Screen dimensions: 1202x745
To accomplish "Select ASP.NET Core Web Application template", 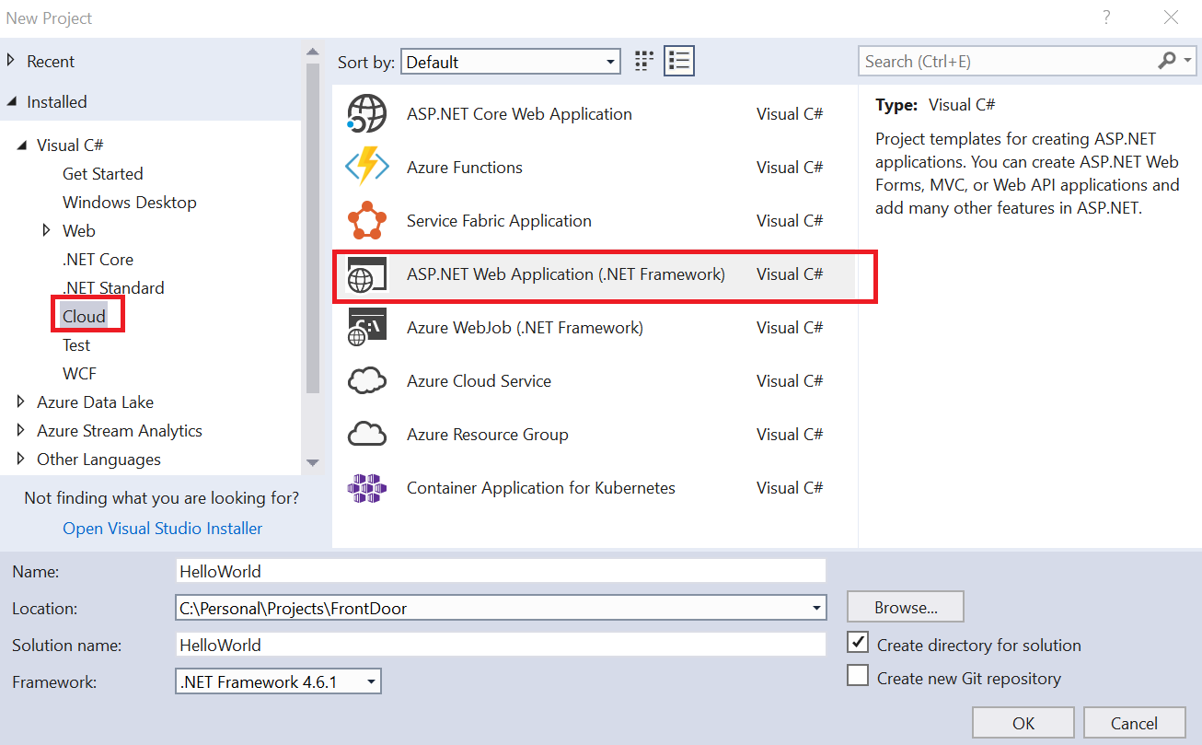I will pos(519,114).
